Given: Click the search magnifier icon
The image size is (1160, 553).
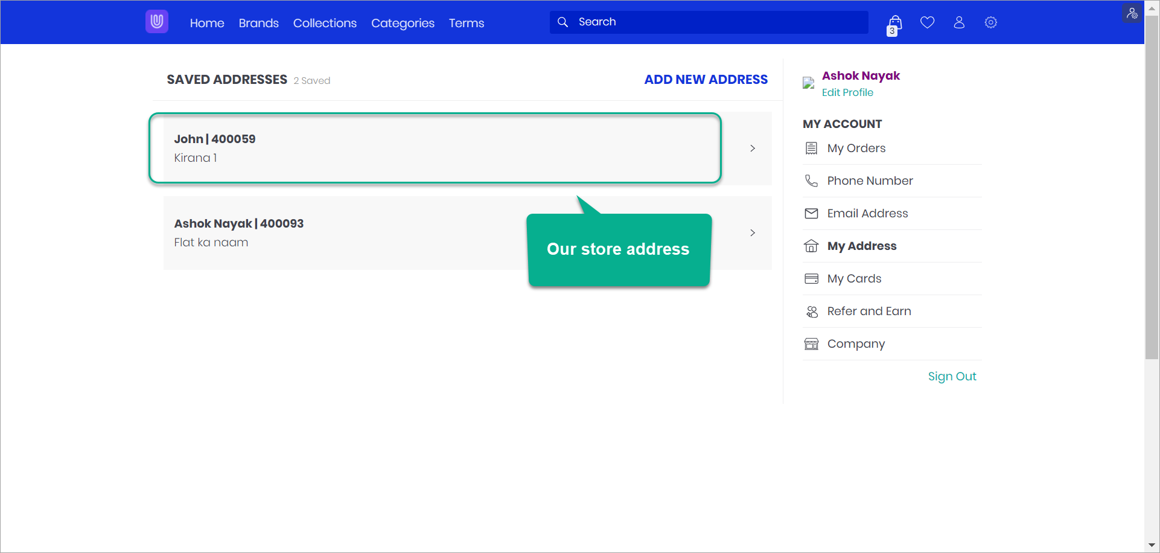Looking at the screenshot, I should [x=562, y=22].
